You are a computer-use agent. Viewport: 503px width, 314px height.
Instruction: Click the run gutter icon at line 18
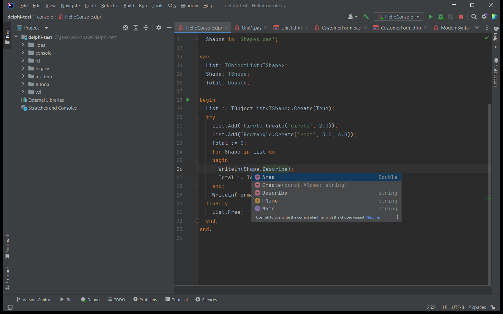[188, 100]
